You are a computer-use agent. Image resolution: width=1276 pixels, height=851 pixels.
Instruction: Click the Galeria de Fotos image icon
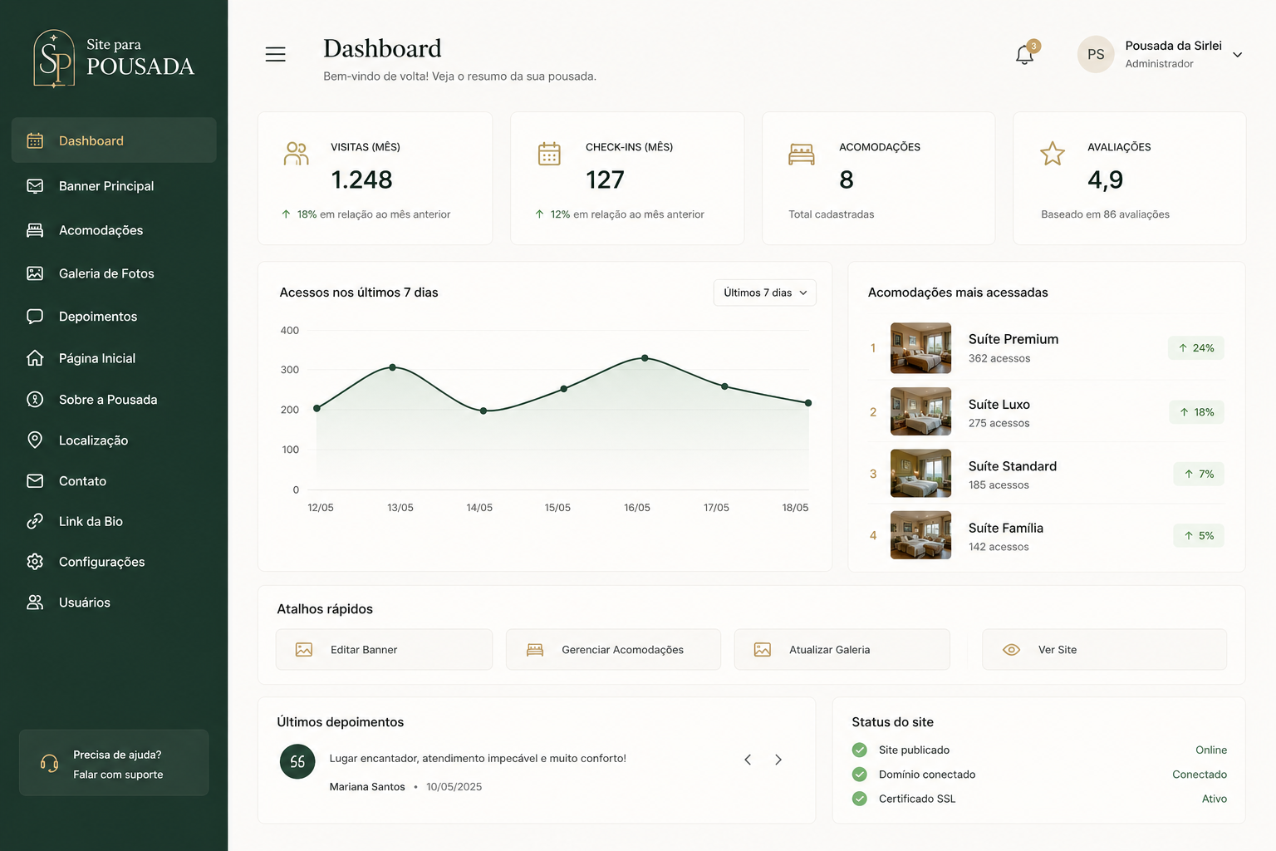point(35,273)
